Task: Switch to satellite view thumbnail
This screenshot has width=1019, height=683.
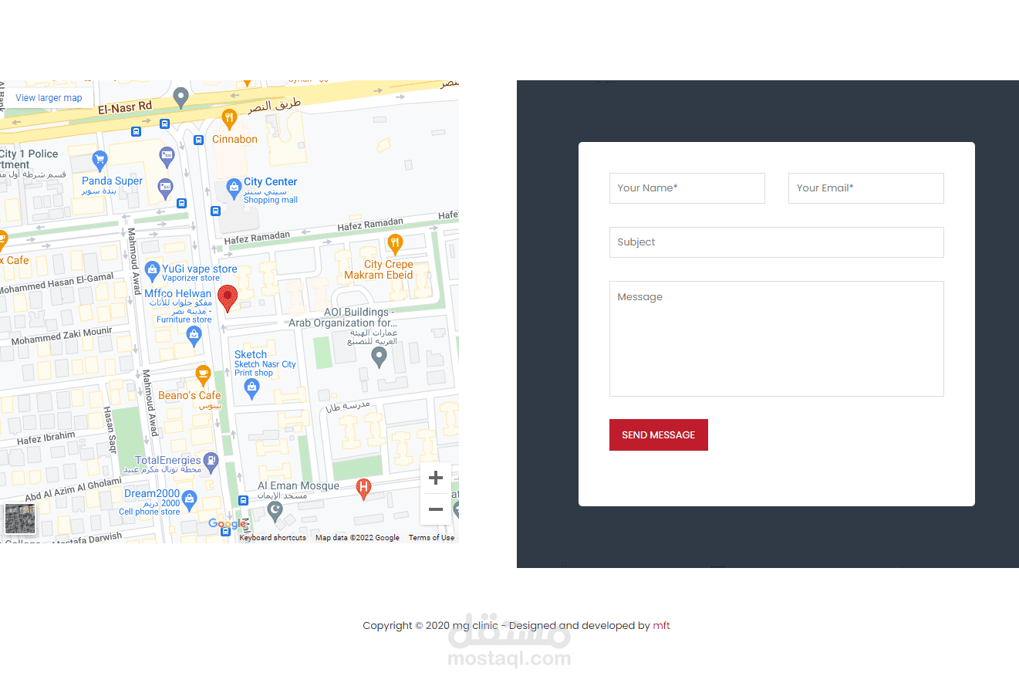Action: coord(20,519)
